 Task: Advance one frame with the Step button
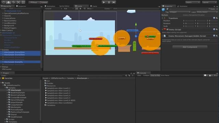(x=114, y=2)
